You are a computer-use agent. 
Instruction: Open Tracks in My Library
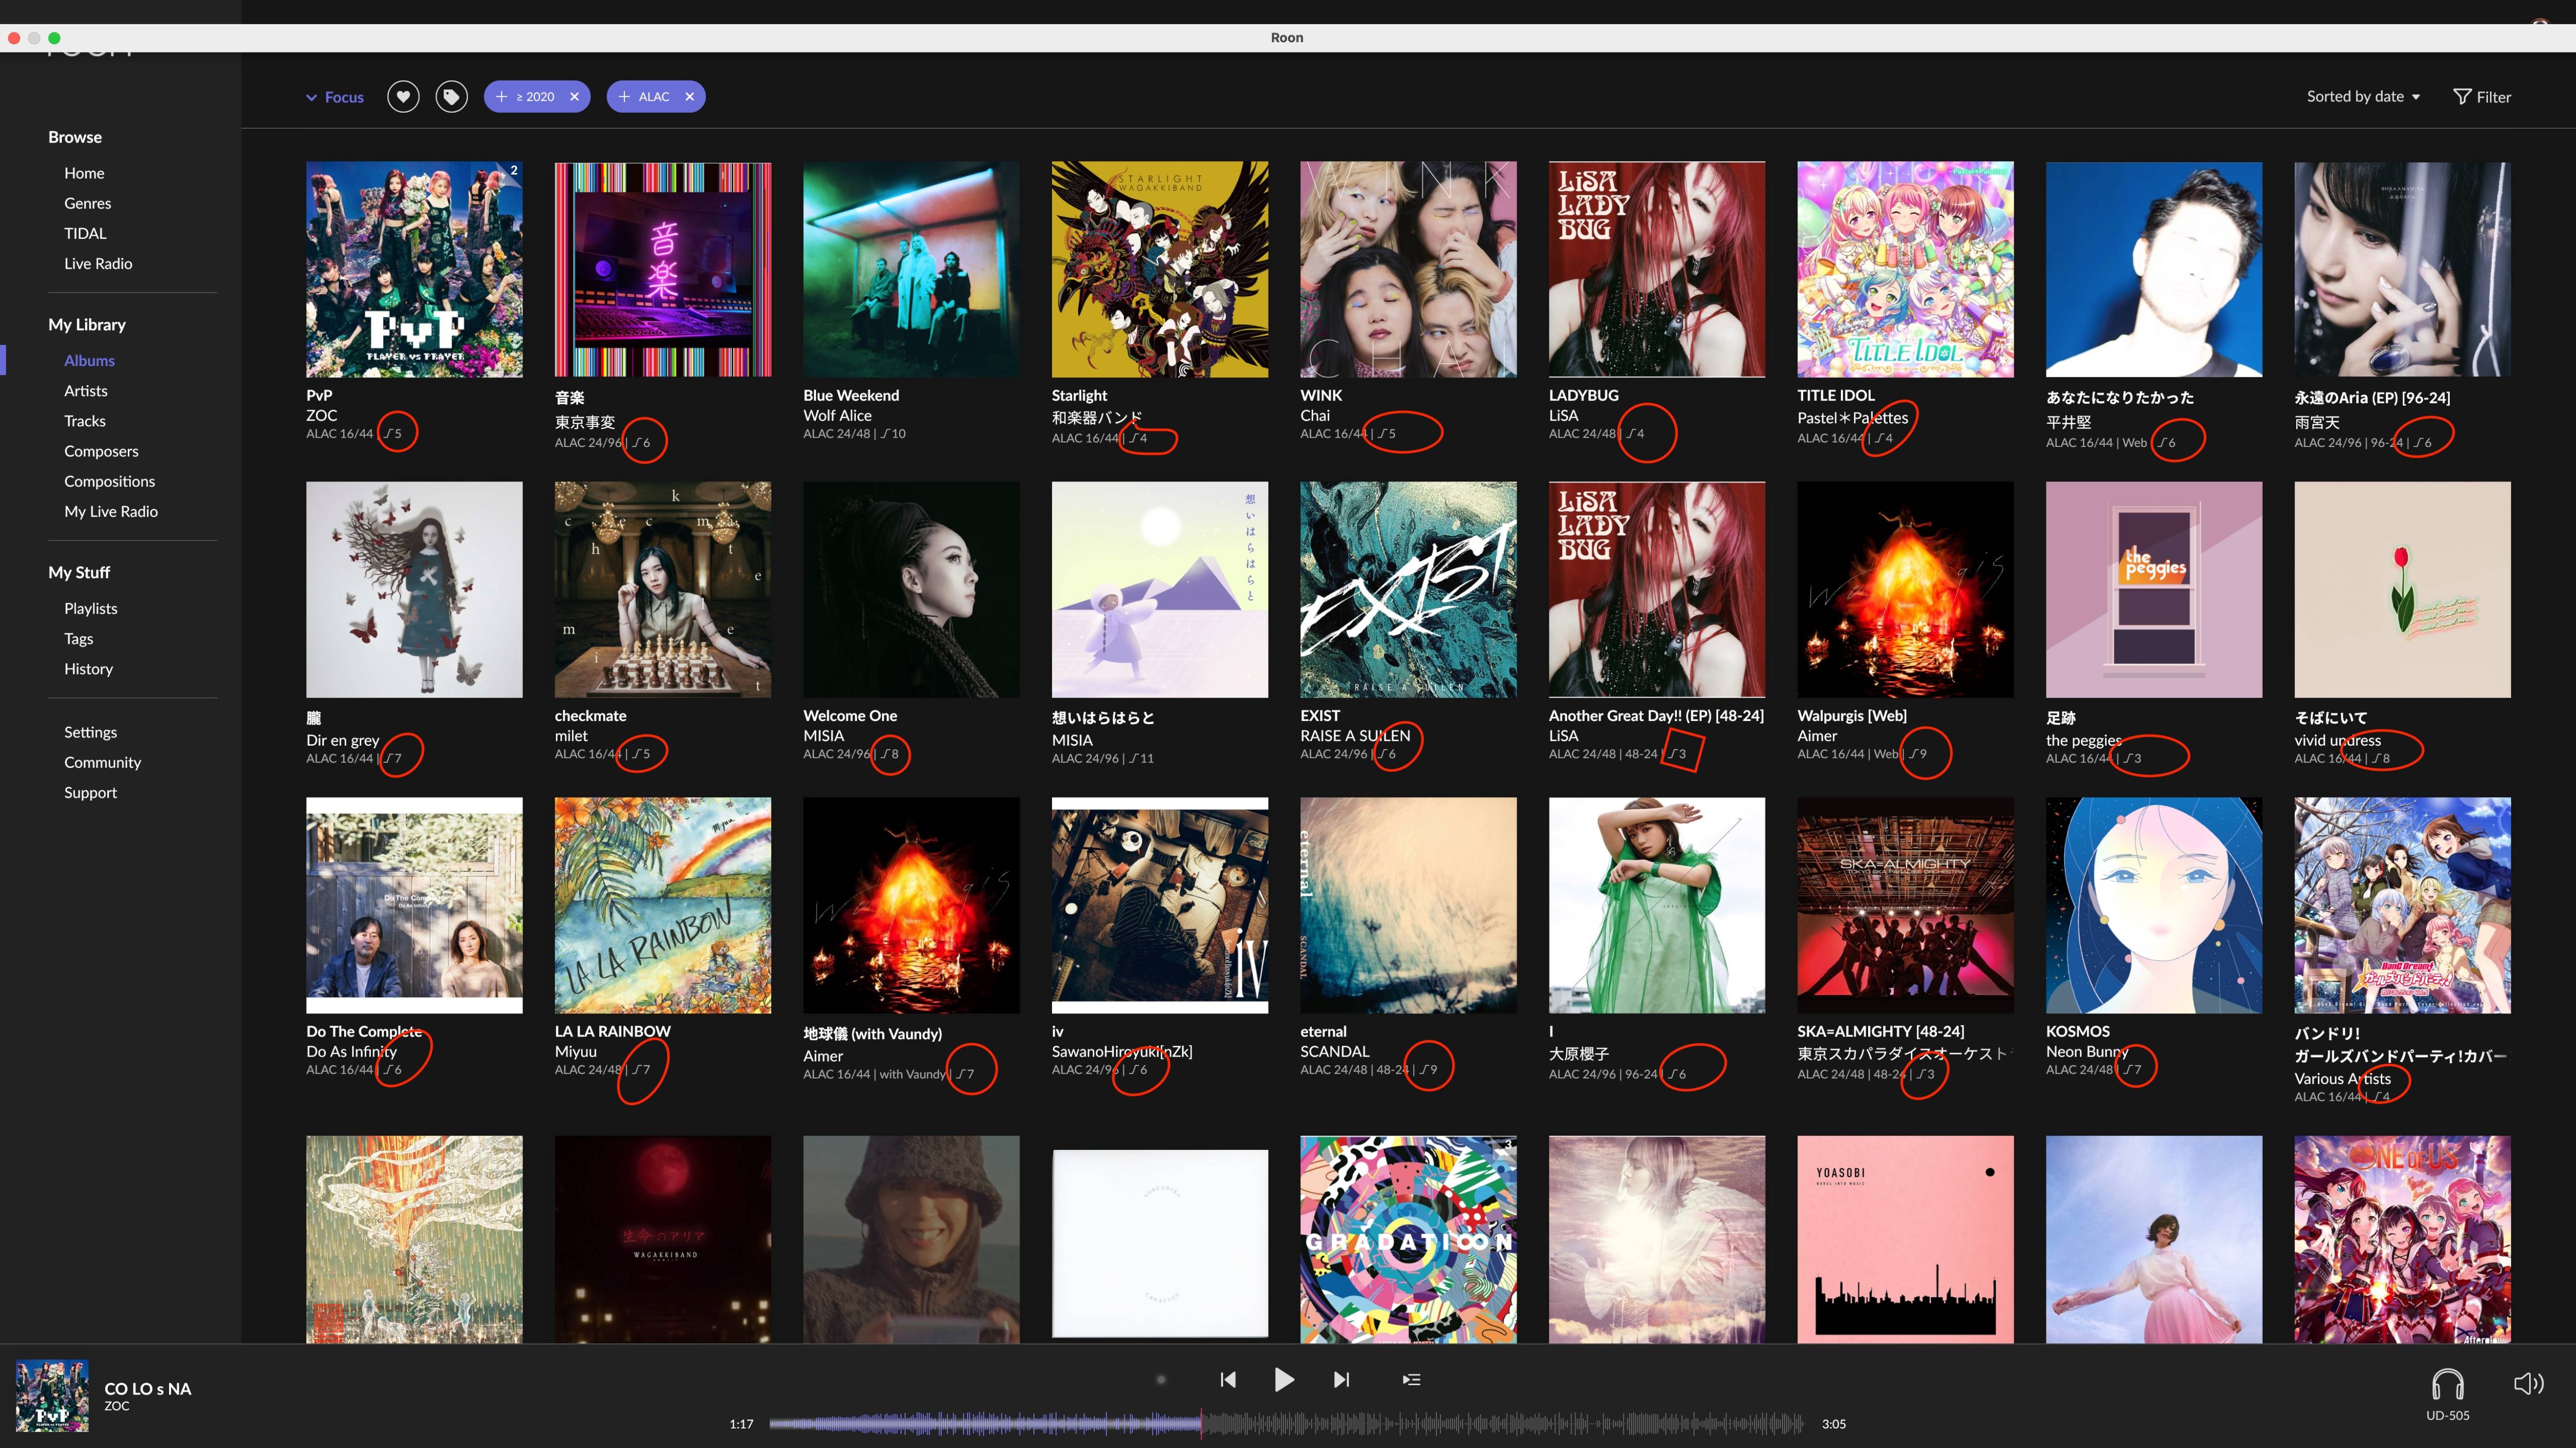85,421
